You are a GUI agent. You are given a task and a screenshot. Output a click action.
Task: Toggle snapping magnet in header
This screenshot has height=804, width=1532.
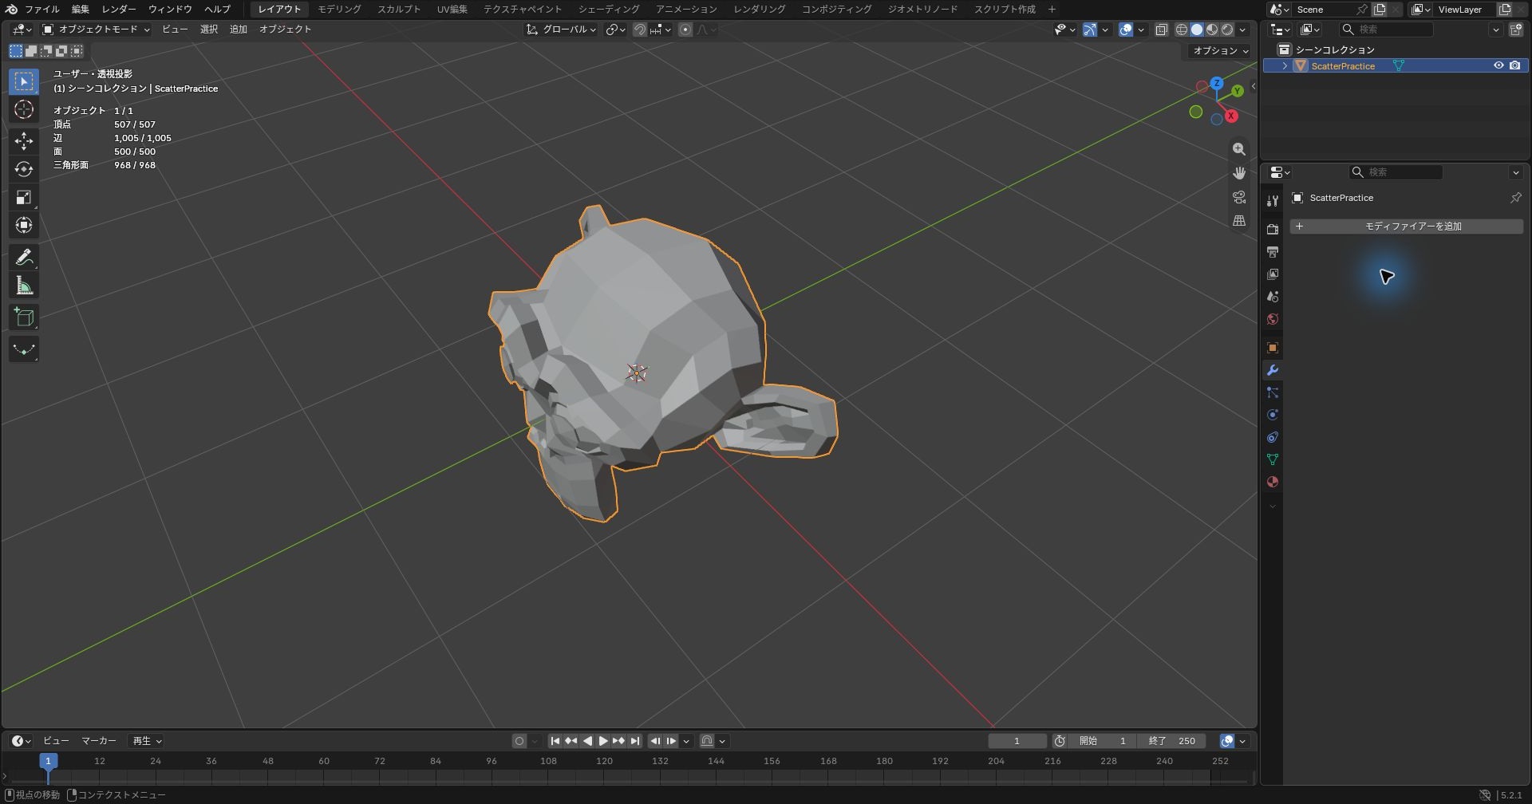(x=639, y=30)
